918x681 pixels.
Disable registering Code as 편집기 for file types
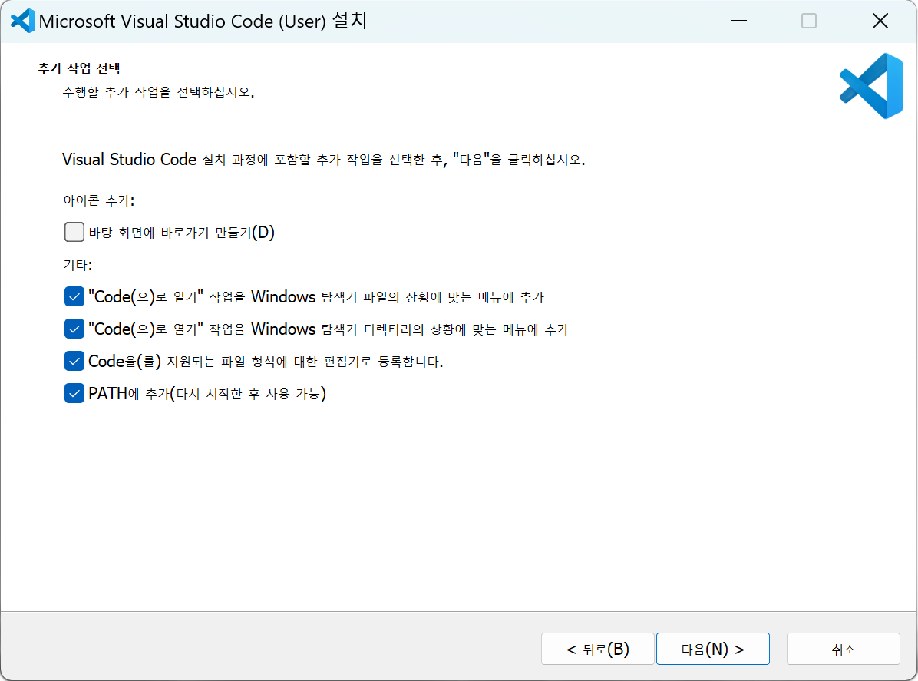74,361
